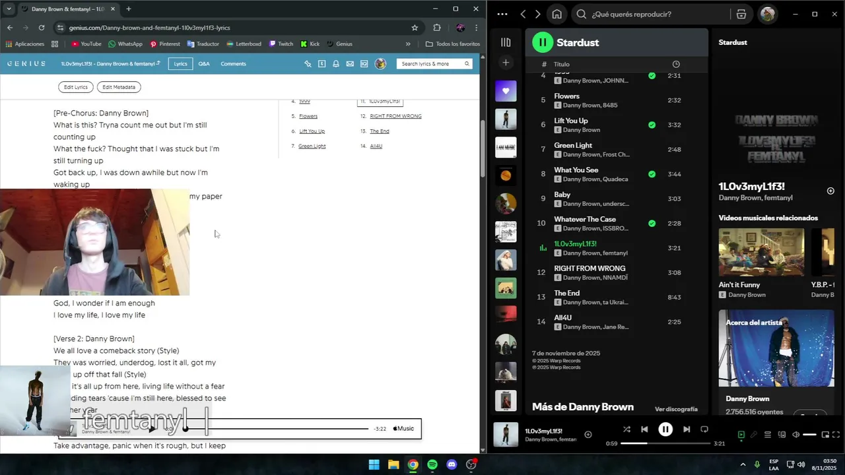Show hidden system tray icons chevron
The height and width of the screenshot is (475, 845).
click(x=743, y=464)
